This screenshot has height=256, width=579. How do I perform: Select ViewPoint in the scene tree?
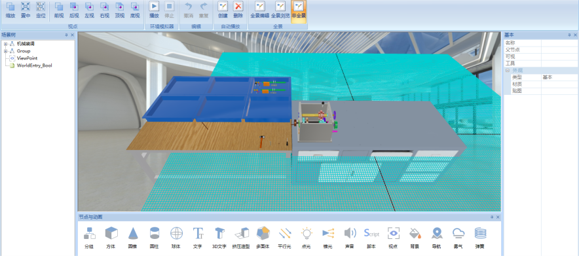point(27,58)
